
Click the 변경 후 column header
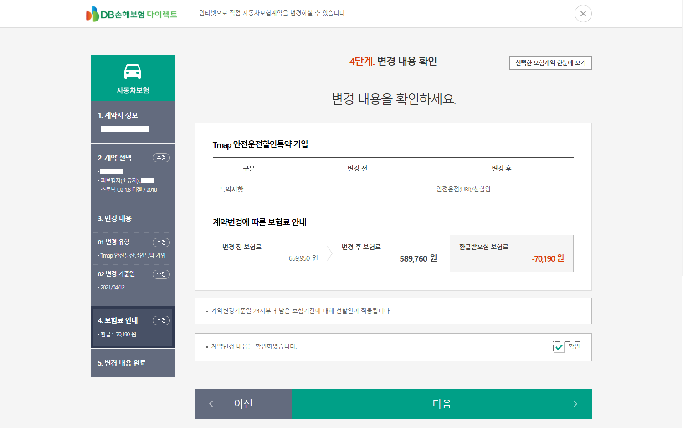coord(502,169)
